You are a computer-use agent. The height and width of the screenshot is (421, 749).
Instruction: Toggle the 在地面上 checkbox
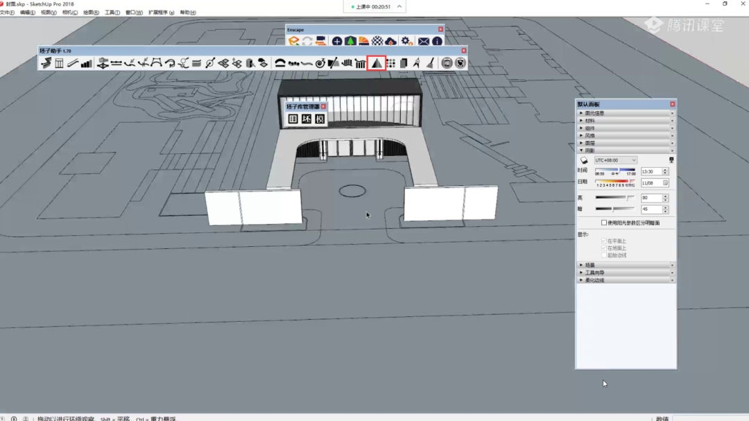pyautogui.click(x=604, y=248)
